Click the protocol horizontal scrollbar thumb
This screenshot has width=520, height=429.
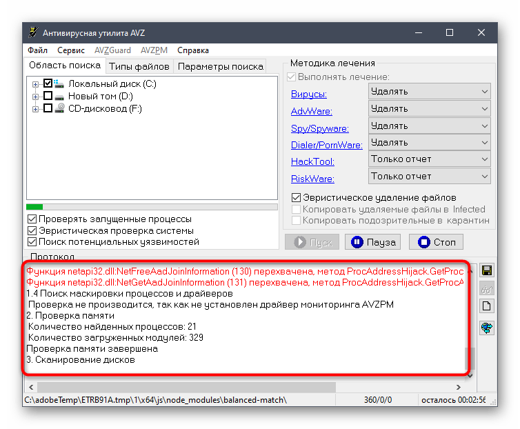click(x=186, y=387)
